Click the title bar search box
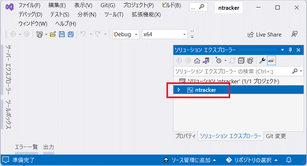The height and width of the screenshot is (166, 307). point(198,7)
